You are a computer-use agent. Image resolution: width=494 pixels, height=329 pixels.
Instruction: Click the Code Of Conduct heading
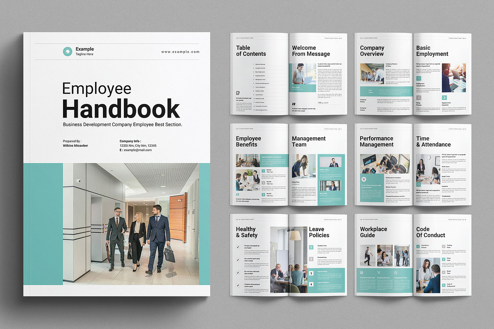(431, 232)
